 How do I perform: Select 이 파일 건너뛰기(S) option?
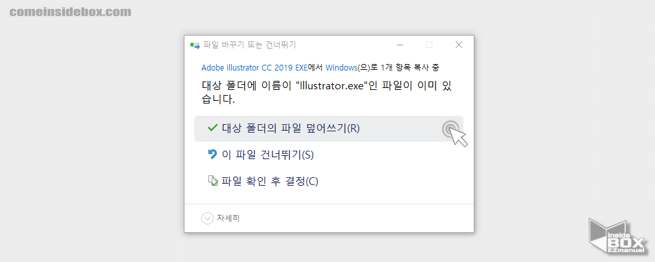click(x=268, y=155)
